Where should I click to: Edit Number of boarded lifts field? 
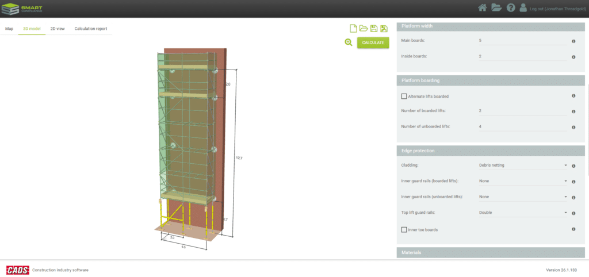click(522, 111)
